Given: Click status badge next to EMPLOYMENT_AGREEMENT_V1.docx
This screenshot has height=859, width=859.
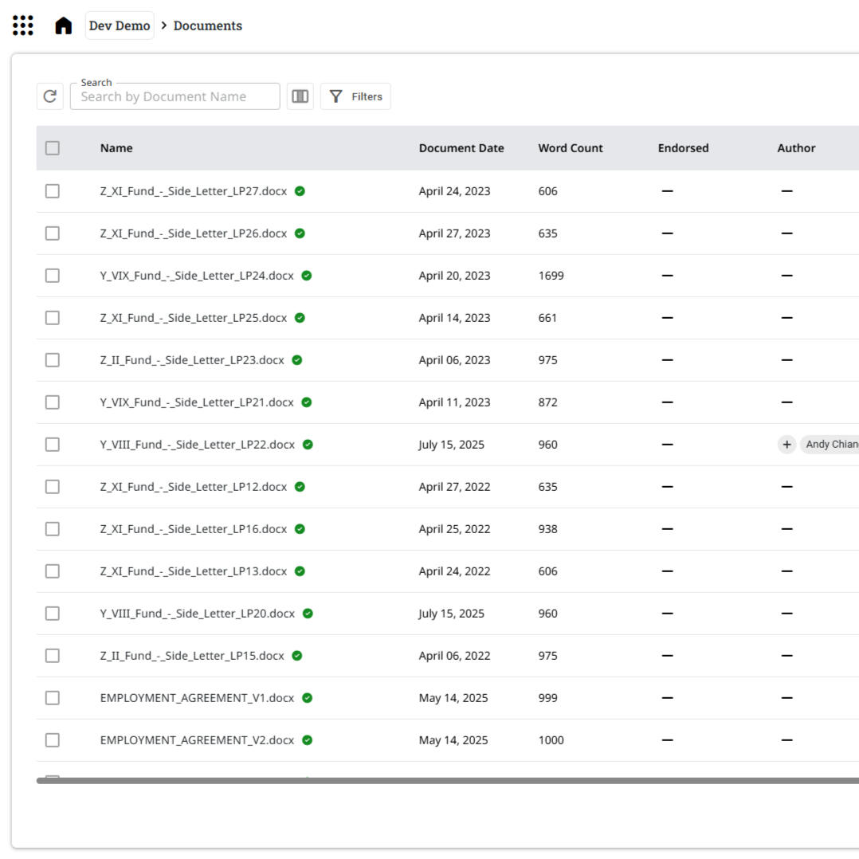Looking at the screenshot, I should (x=307, y=698).
